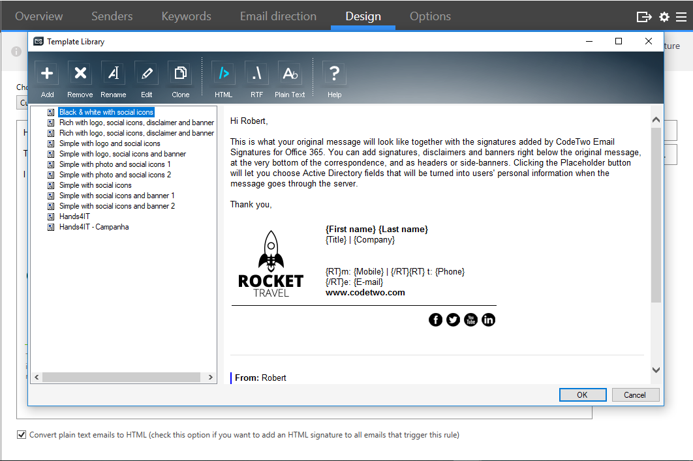
Task: Switch preview to RTF format
Action: tap(257, 73)
